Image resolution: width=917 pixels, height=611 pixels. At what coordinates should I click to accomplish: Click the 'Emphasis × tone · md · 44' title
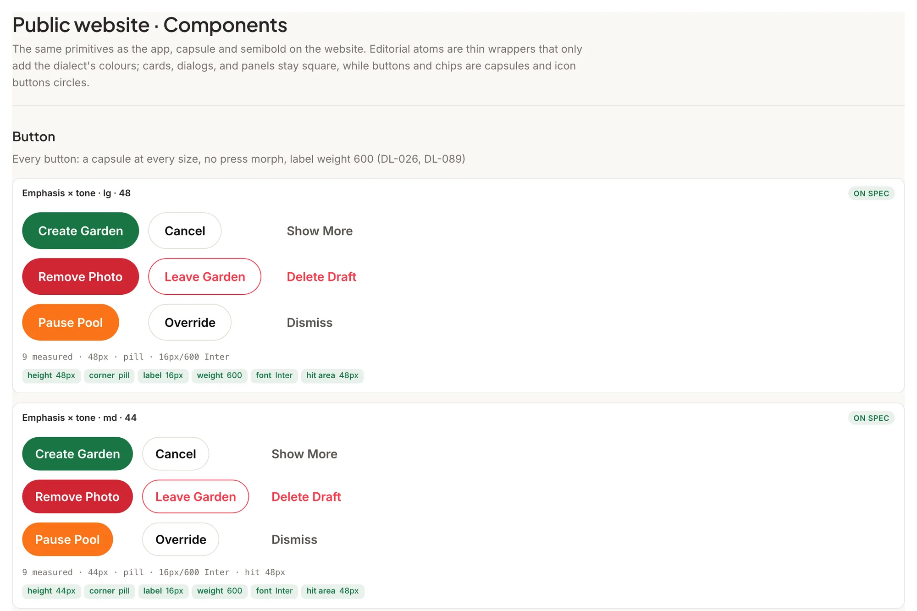click(x=79, y=418)
